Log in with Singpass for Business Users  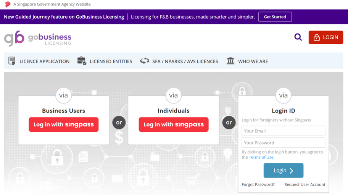[x=63, y=124]
